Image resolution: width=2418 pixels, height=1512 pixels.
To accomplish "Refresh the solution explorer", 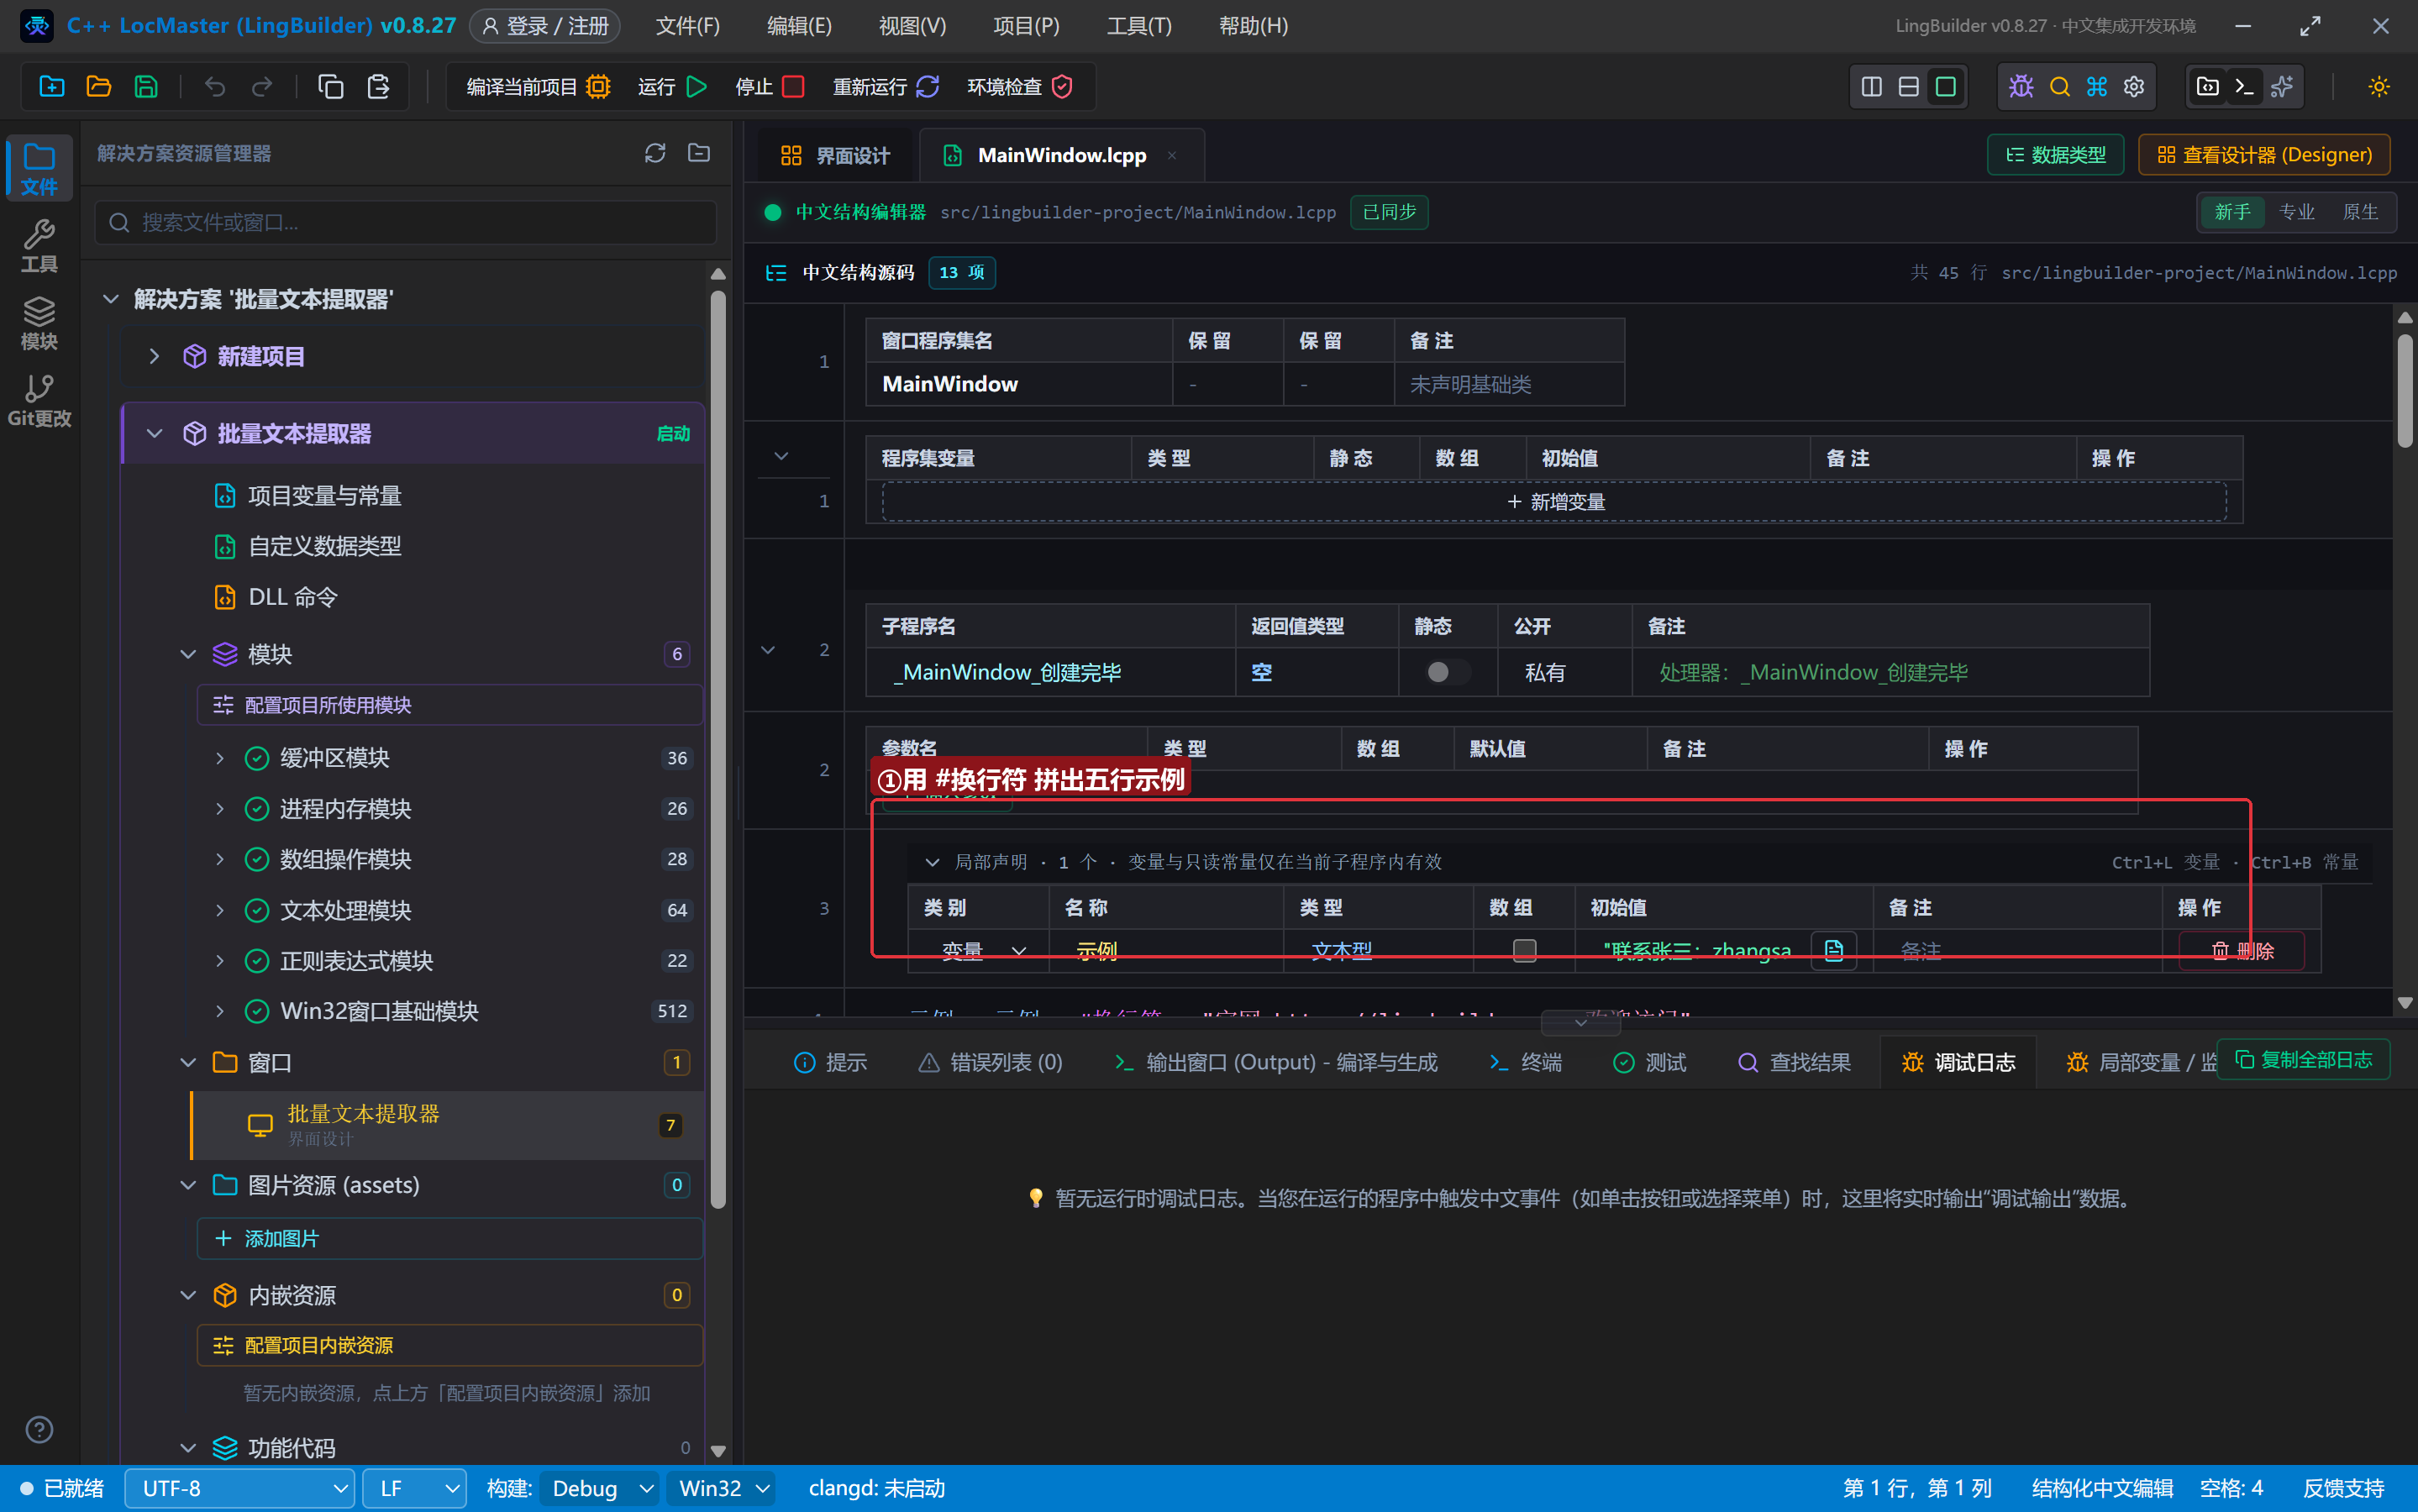I will click(x=655, y=153).
